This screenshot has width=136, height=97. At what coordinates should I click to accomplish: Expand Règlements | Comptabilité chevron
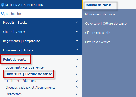(77, 41)
